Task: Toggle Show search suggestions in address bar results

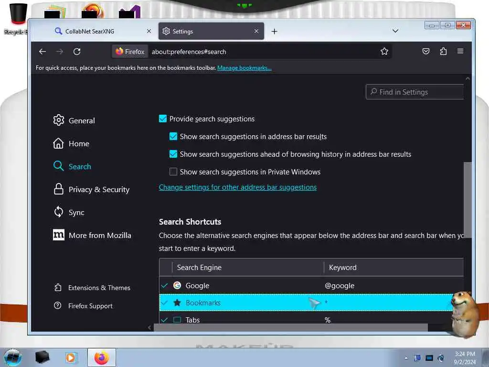Action: 173,136
